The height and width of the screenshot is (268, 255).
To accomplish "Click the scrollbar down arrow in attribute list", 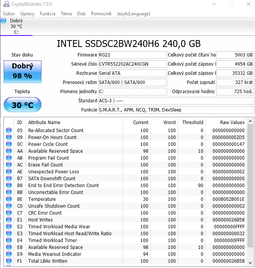I will [x=250, y=263].
